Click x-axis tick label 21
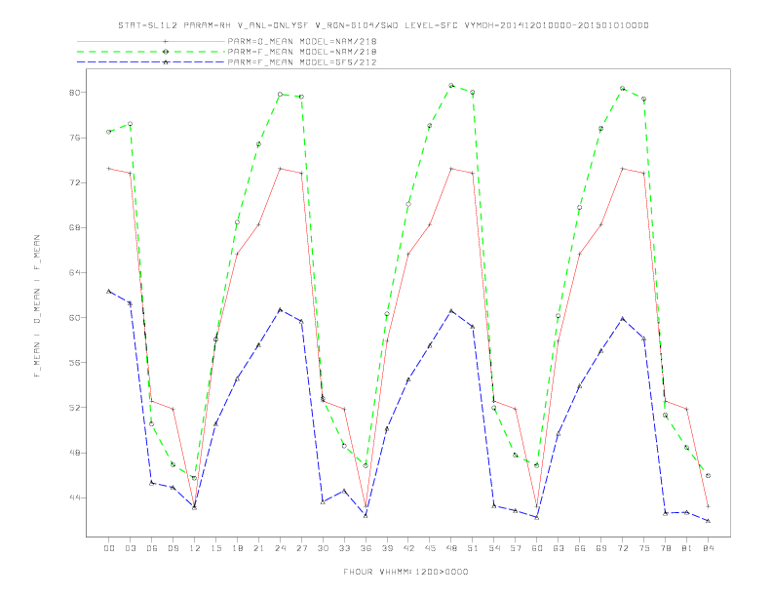Screen dimensions: 772x597 point(258,548)
